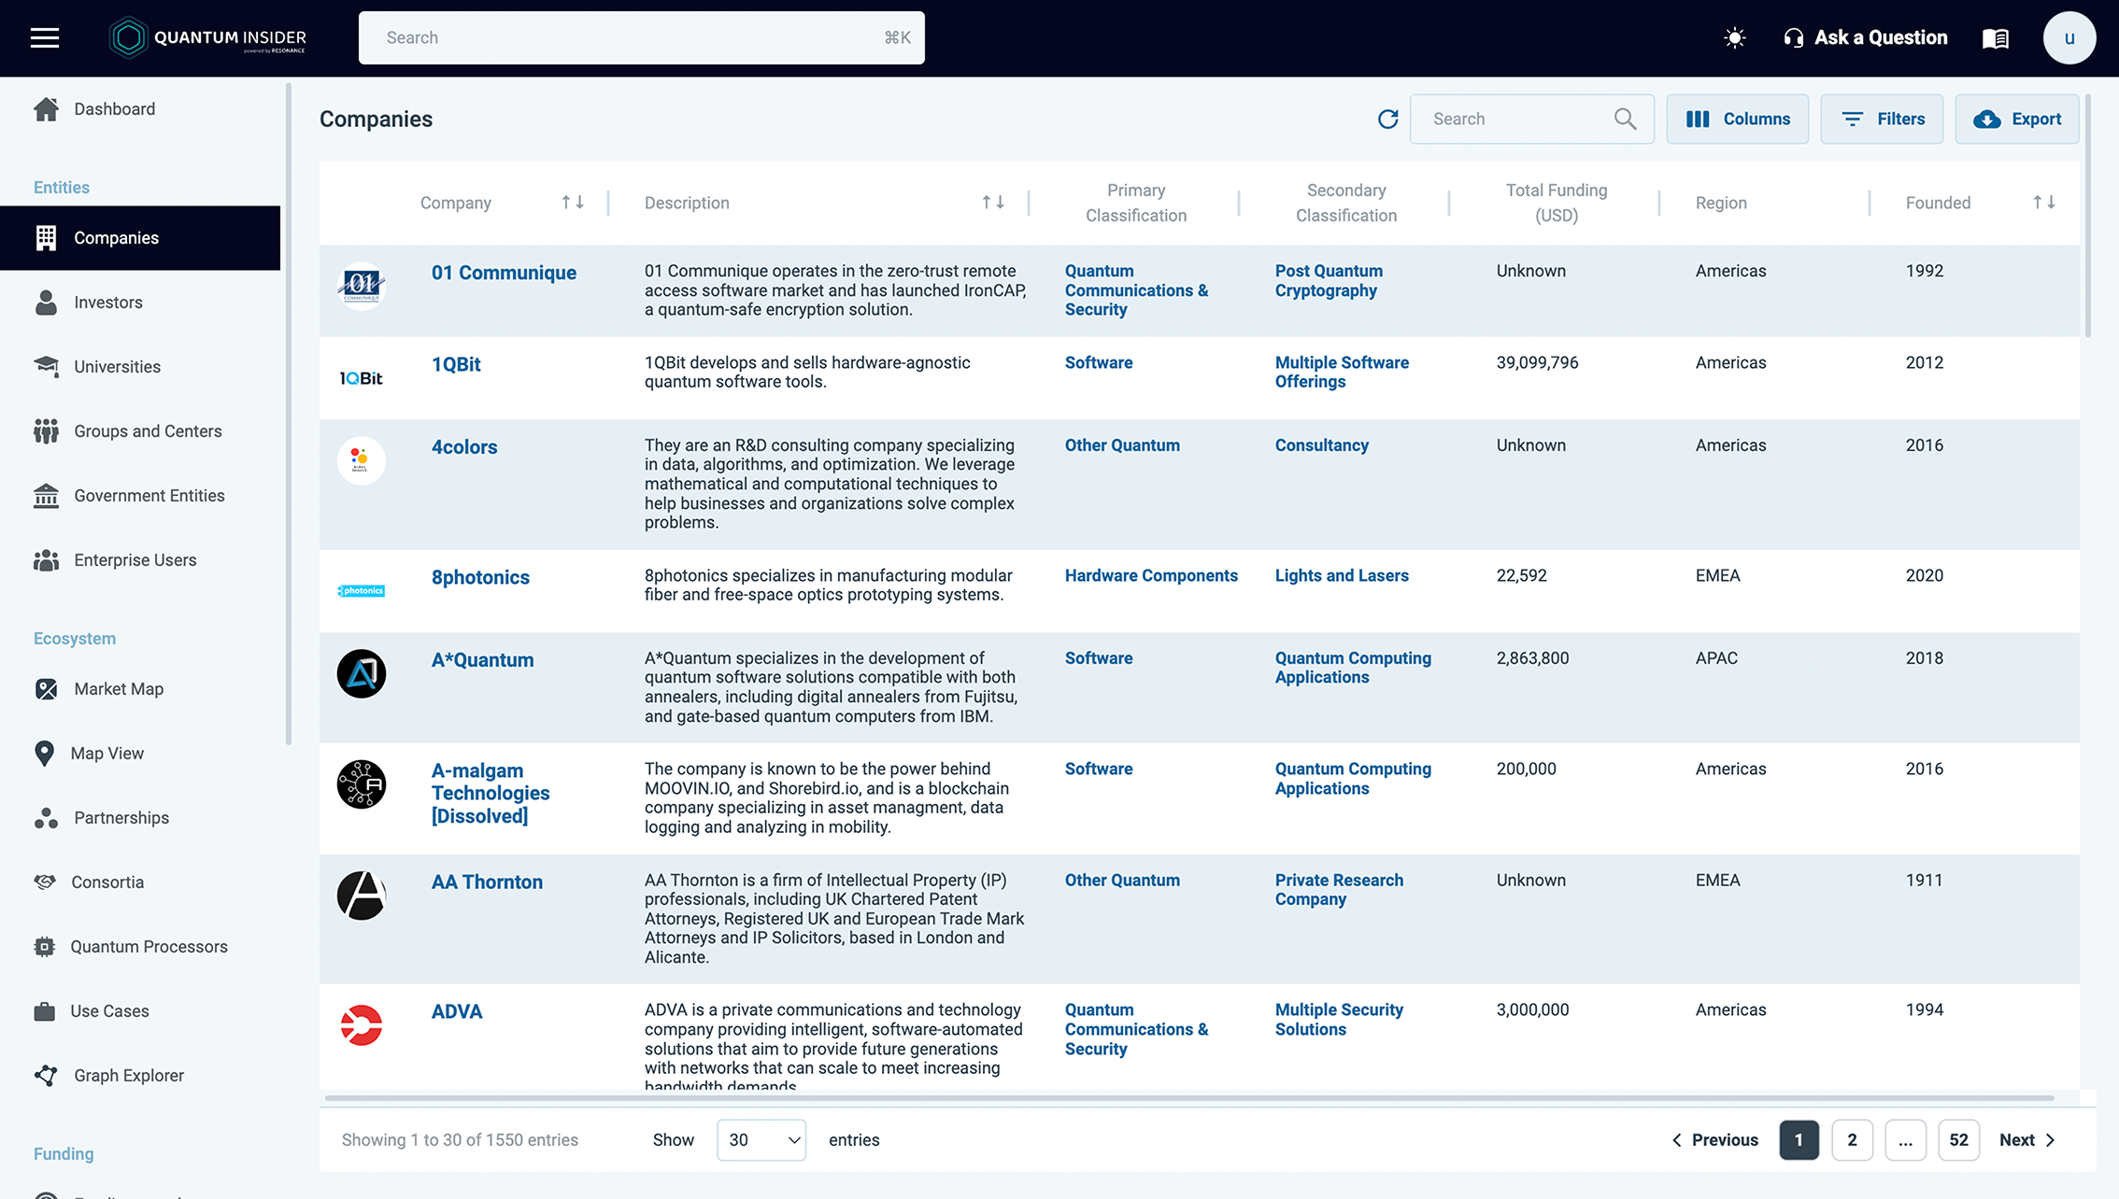Click the 1QBit logo
The width and height of the screenshot is (2119, 1199).
click(362, 378)
